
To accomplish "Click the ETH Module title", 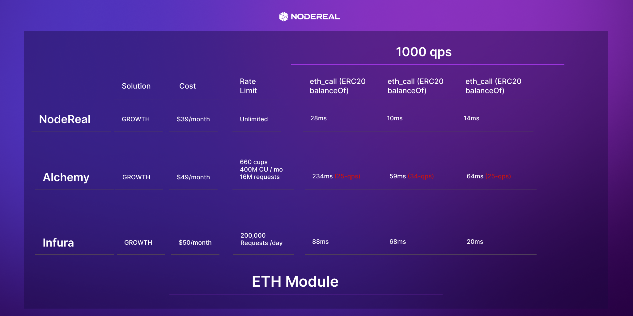I will point(295,281).
